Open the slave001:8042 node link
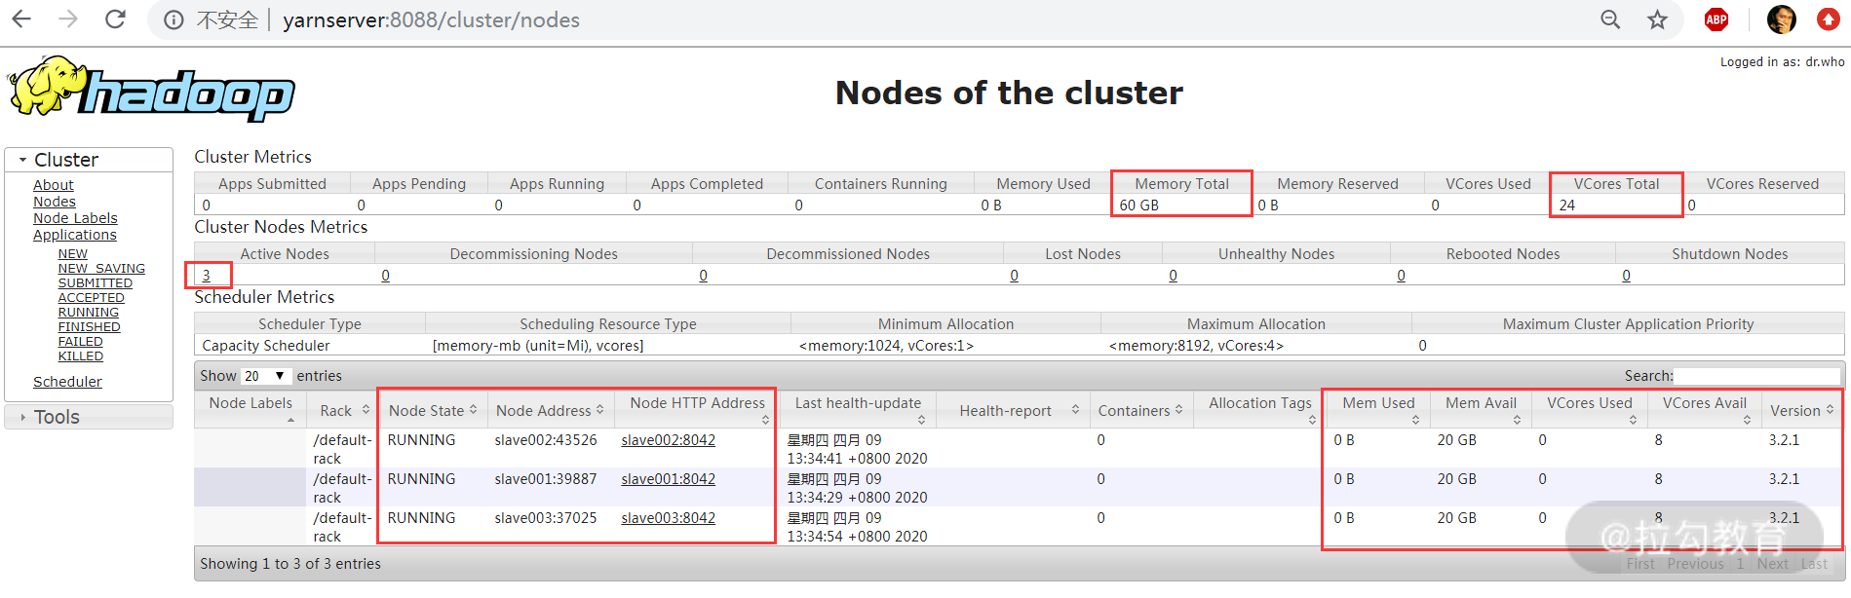This screenshot has height=598, width=1851. pyautogui.click(x=668, y=479)
